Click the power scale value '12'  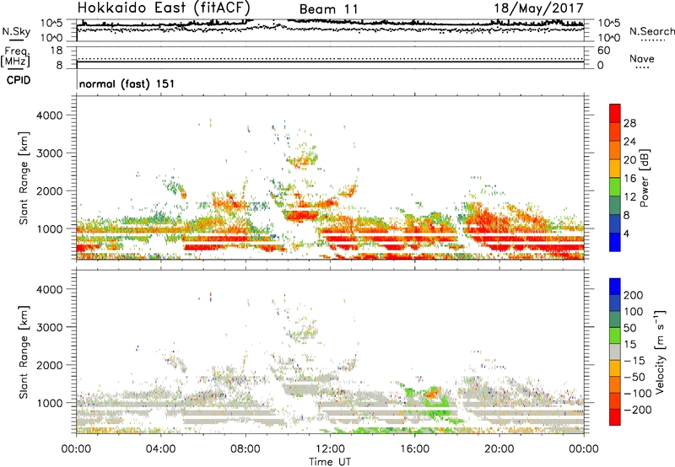[x=629, y=197]
